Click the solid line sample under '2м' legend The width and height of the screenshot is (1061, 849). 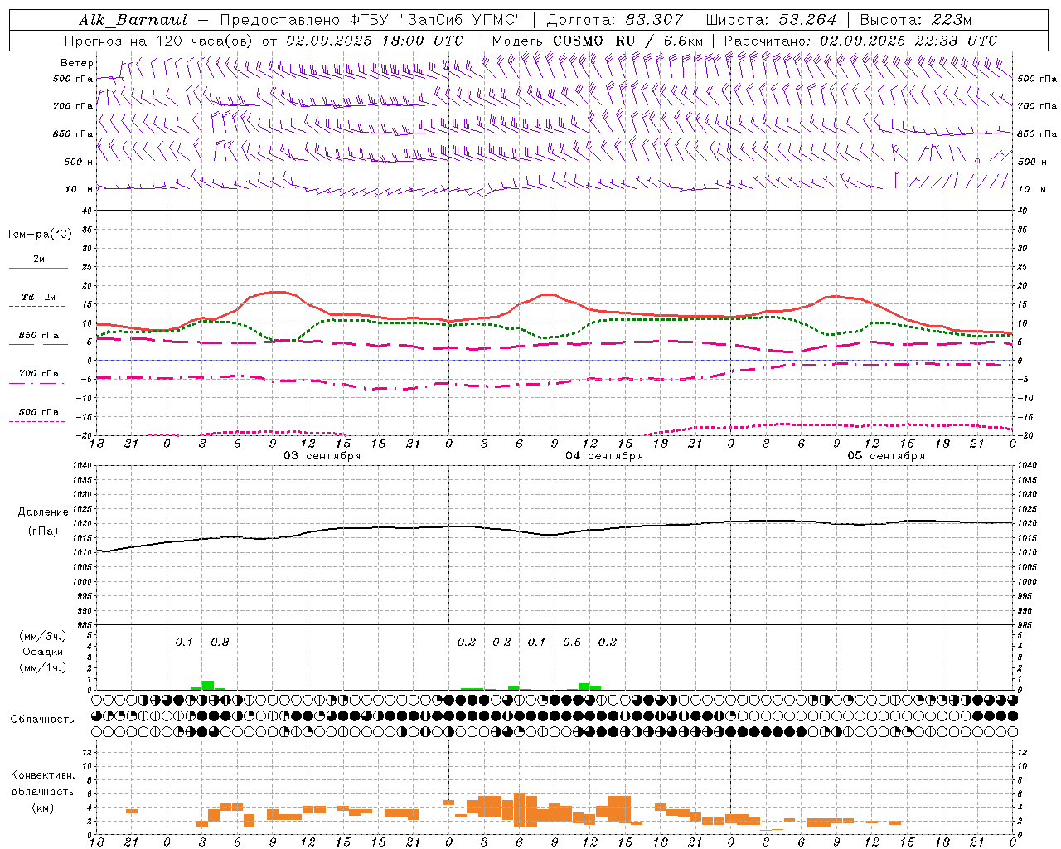point(38,268)
